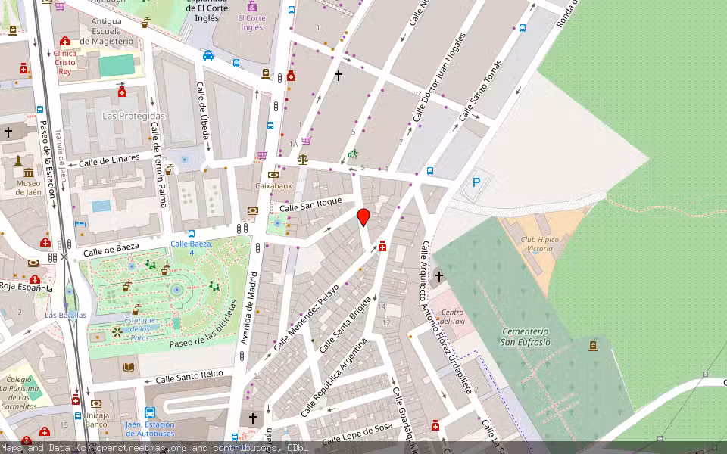
Task: Click the Calle San Roque street label
Action: point(310,205)
